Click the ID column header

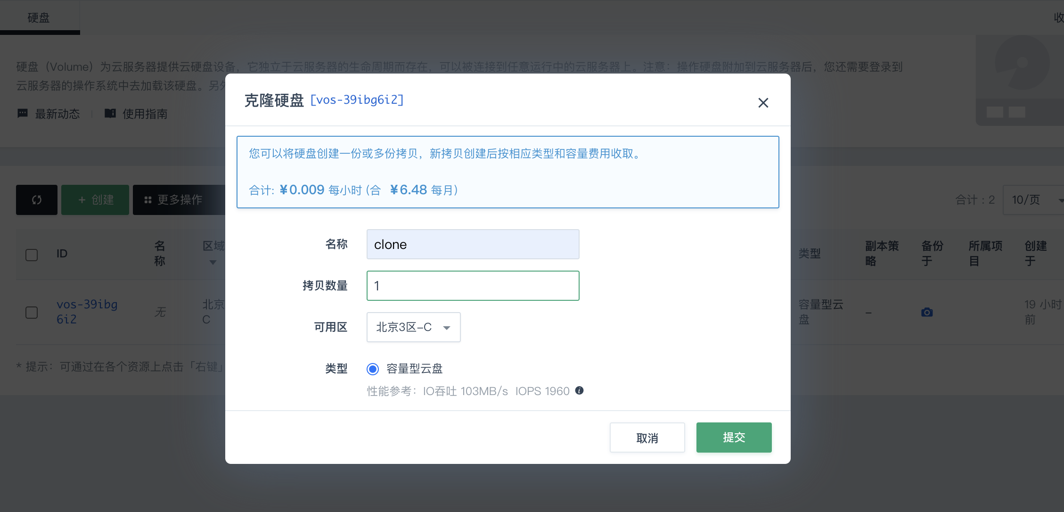[62, 254]
